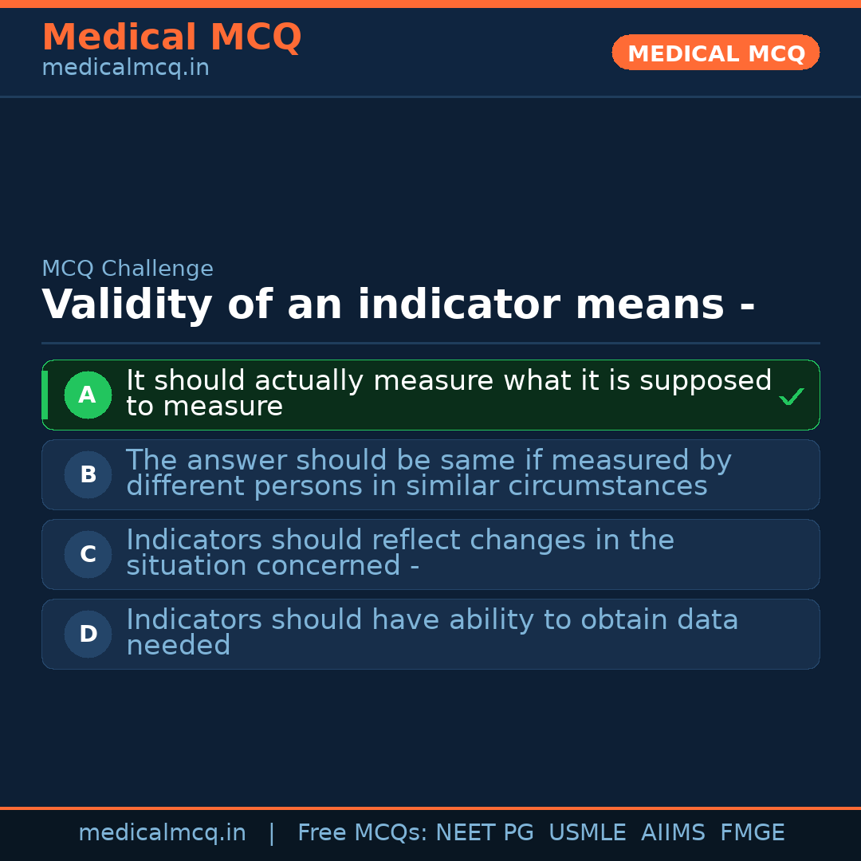Select the D letter circle
861x861 pixels.
88,635
